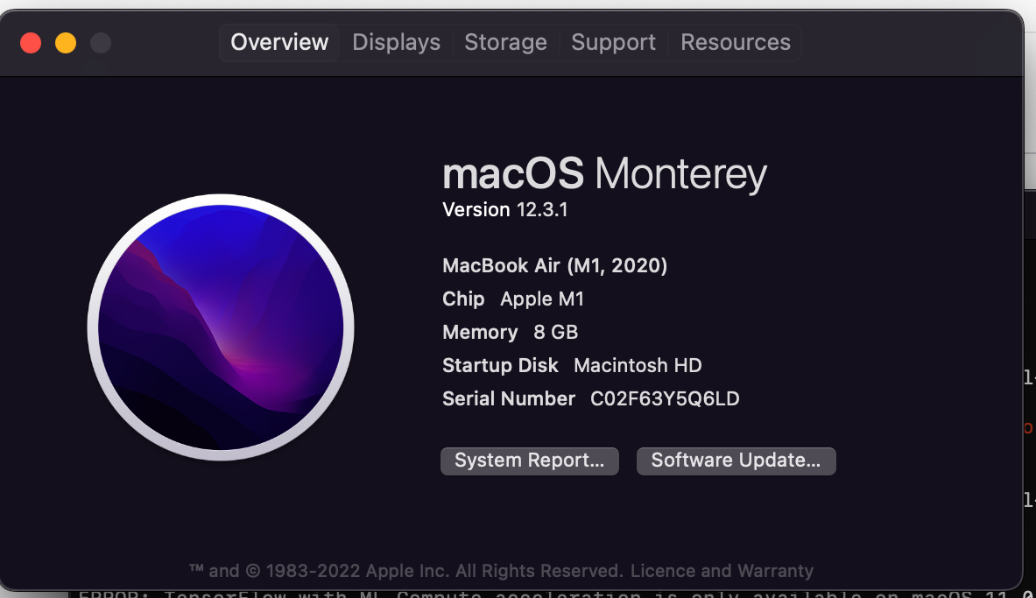Click the Startup Disk Macintosh HD line

[x=572, y=366]
